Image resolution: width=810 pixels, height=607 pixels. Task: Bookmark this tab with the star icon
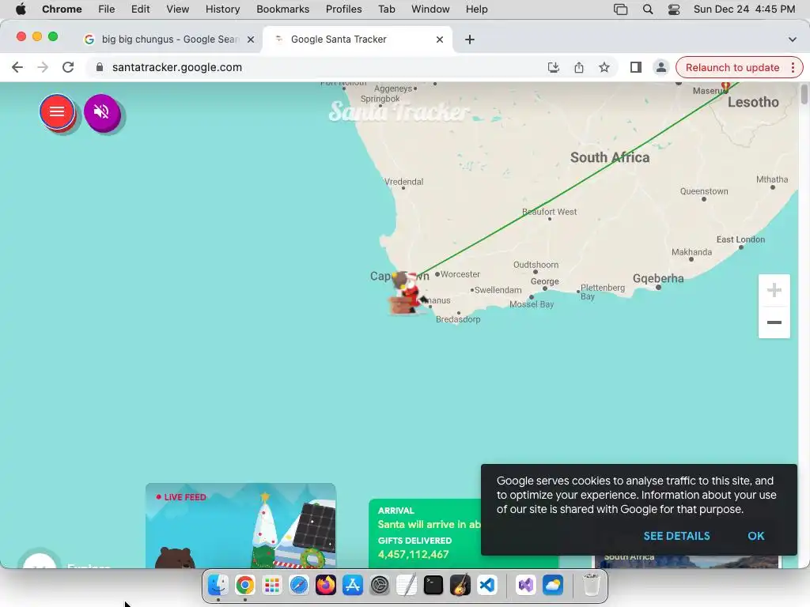(x=604, y=67)
